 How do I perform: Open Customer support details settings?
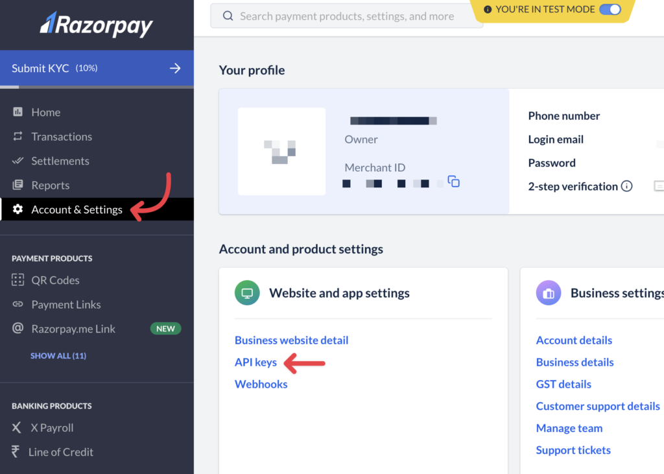click(x=598, y=406)
